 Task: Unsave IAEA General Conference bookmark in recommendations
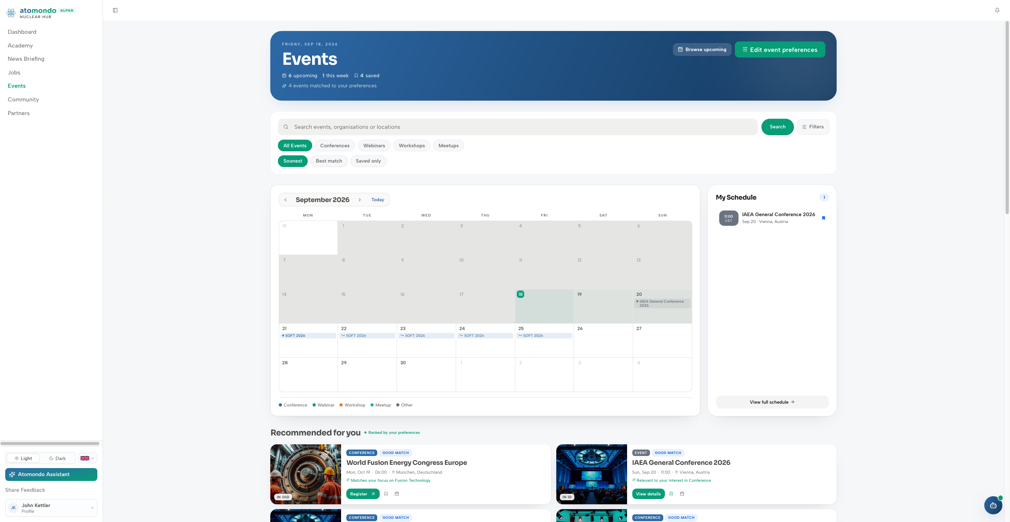point(671,494)
